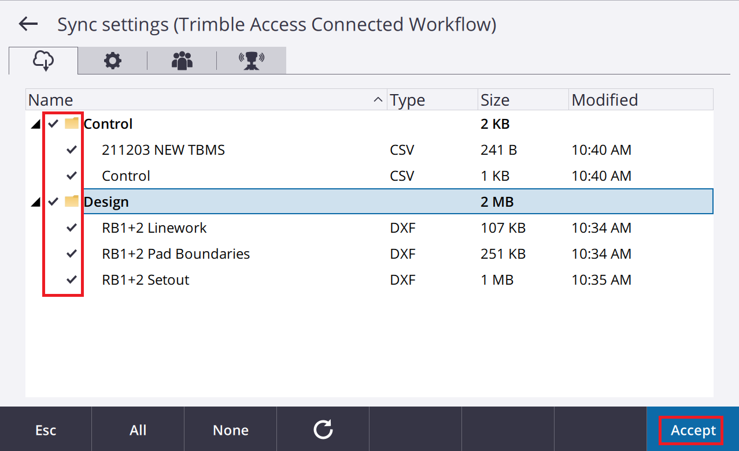Select the cloud download tab icon

coord(43,60)
